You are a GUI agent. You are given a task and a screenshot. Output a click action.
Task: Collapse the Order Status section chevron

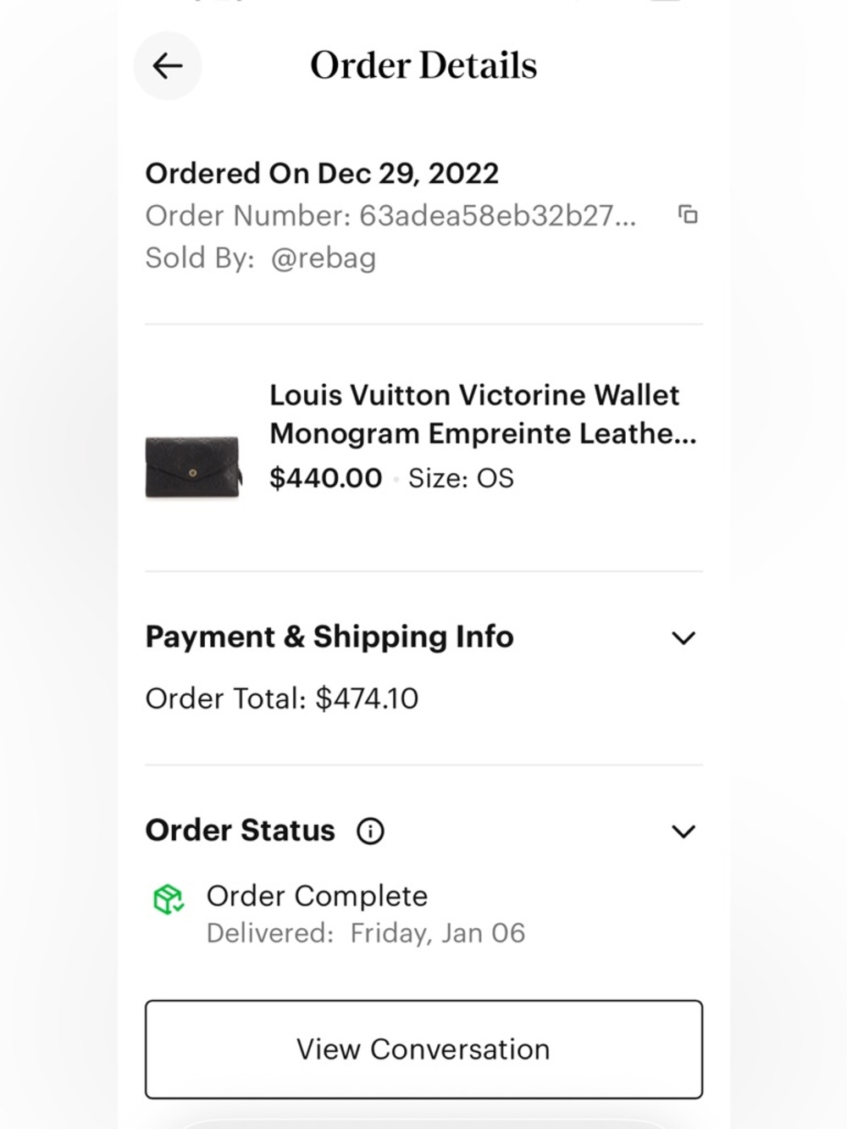pyautogui.click(x=684, y=831)
